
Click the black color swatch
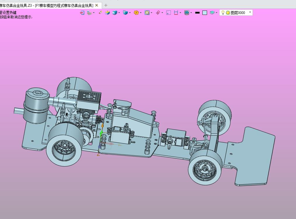click(197, 13)
